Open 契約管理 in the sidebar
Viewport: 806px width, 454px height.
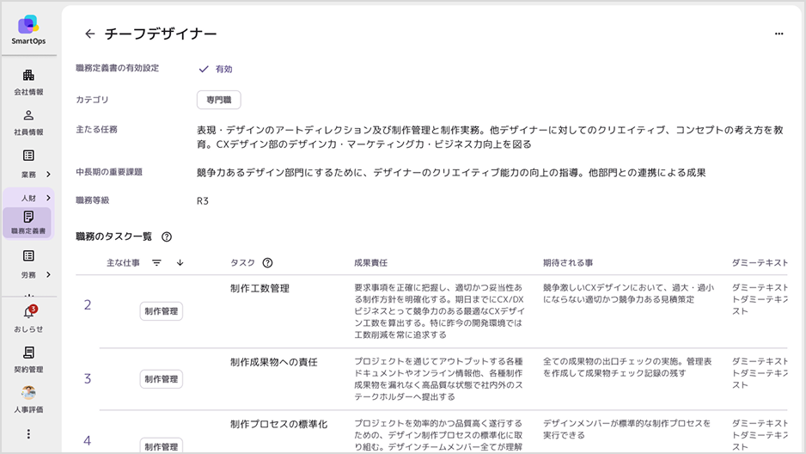[28, 359]
